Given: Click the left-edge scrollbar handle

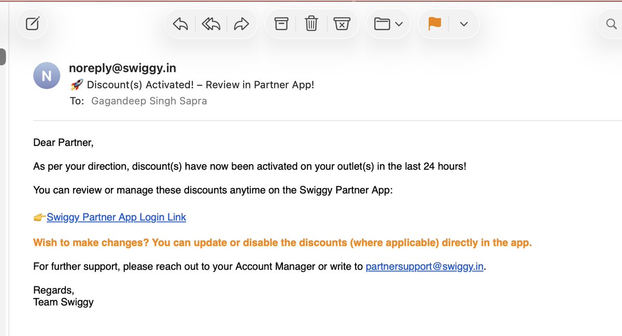Looking at the screenshot, I should [x=3, y=57].
